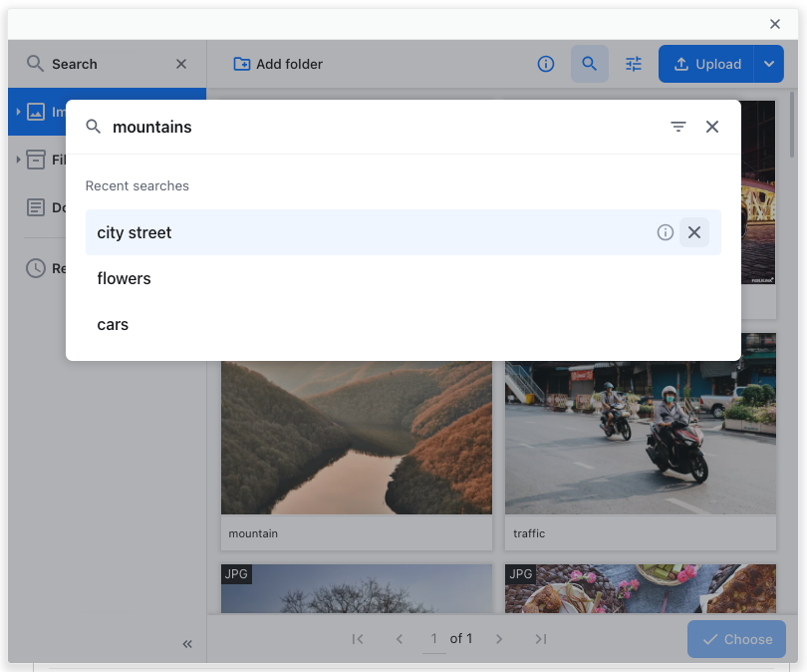Click the info icon in the toolbar
The width and height of the screenshot is (807, 672).
(546, 63)
